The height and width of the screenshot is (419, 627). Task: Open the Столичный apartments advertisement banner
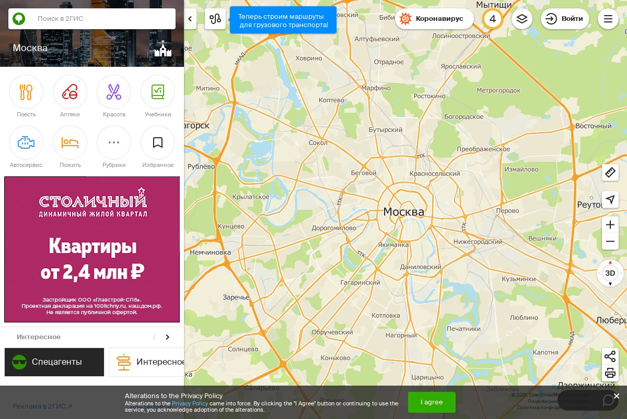pos(92,249)
